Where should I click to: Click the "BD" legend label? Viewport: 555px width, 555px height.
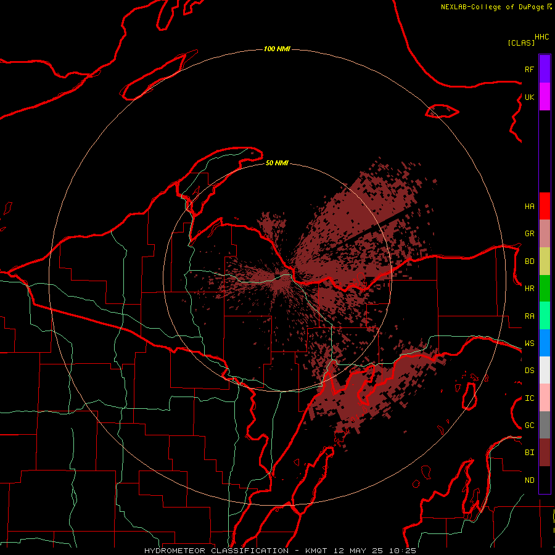(529, 261)
